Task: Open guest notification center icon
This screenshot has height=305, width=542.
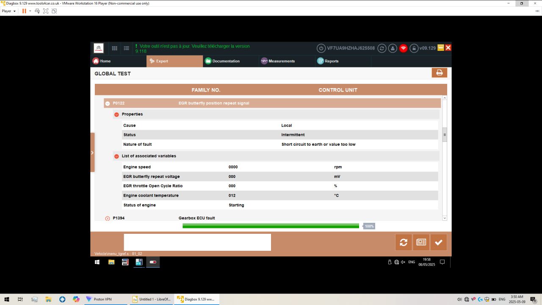Action: click(442, 262)
